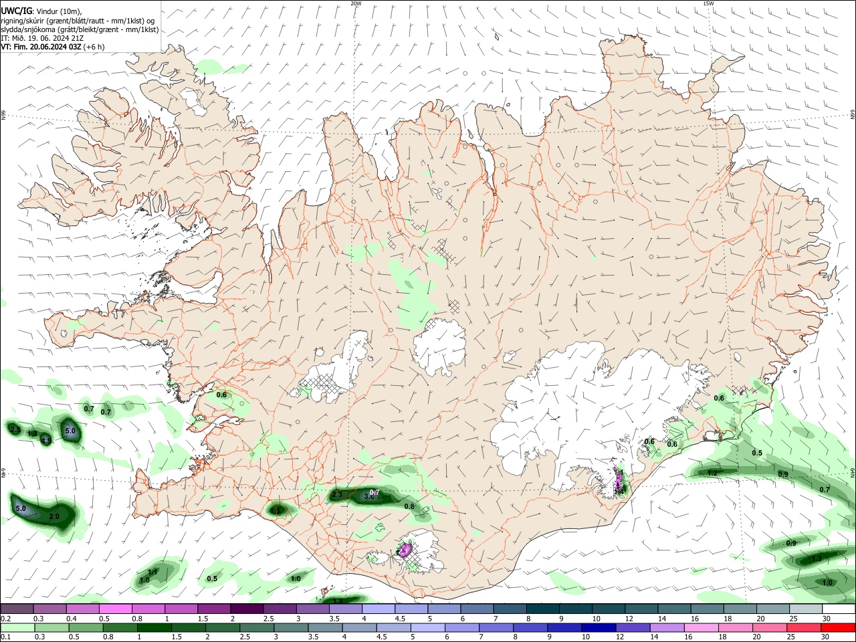Screen dimensions: 856x642
Task: Click the 1.8 precipitation value at the bottom edge
Action: click(x=337, y=601)
